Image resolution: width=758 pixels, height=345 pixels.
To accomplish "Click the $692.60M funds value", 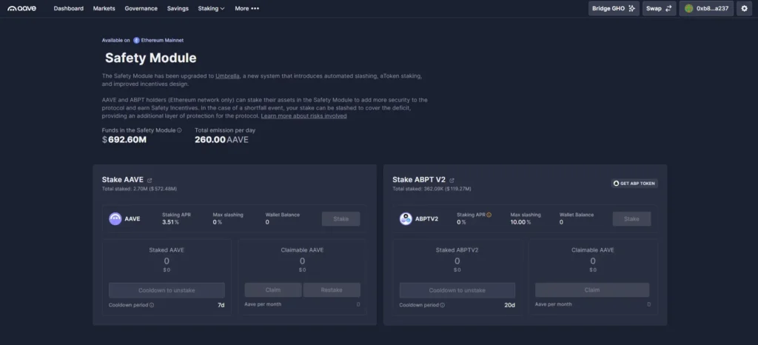I will (124, 140).
